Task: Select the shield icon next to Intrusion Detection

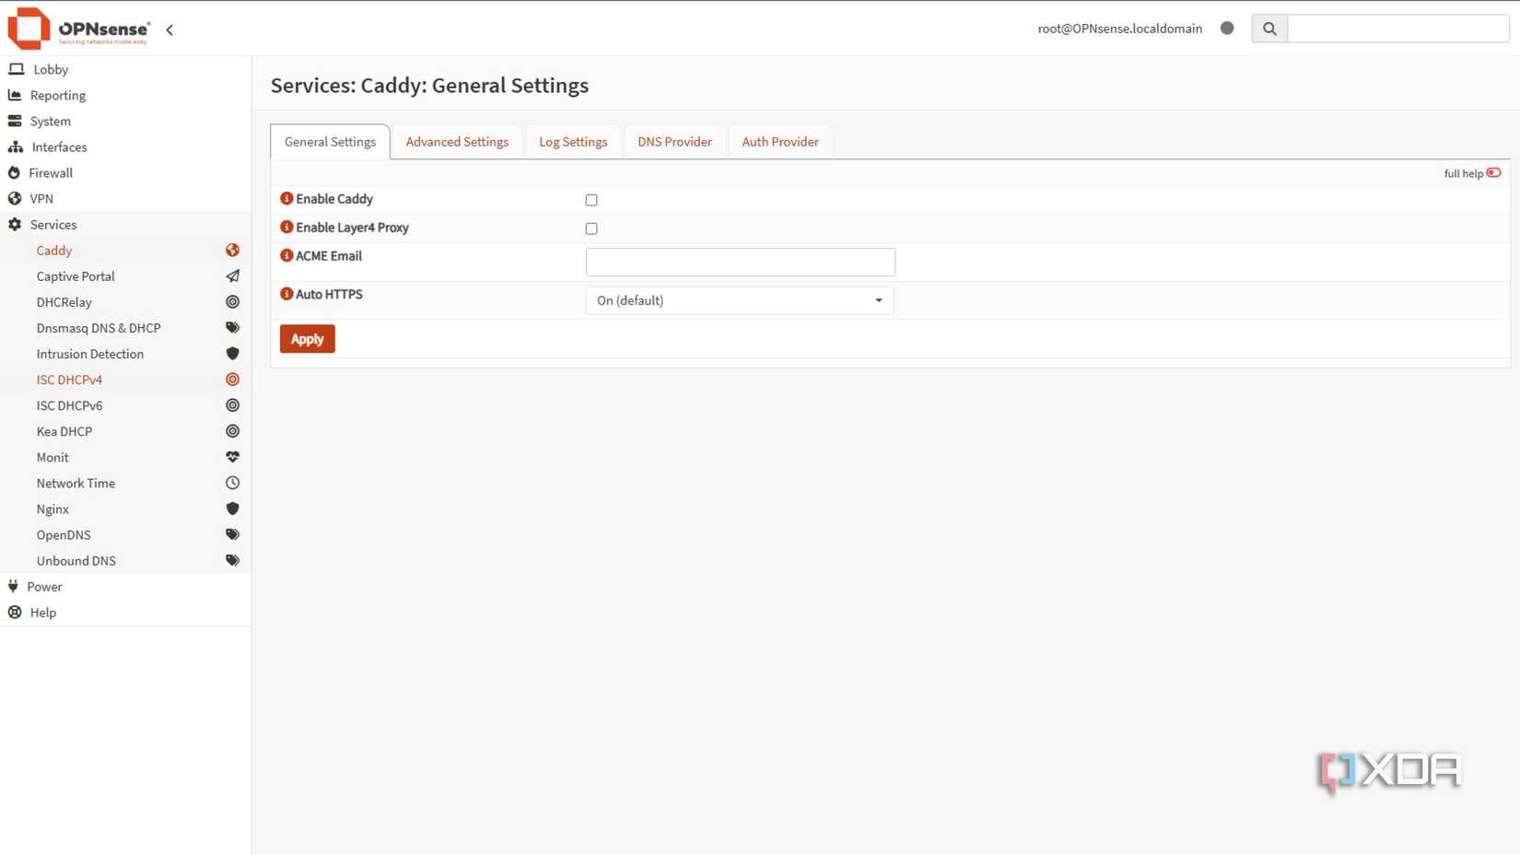Action: tap(232, 353)
